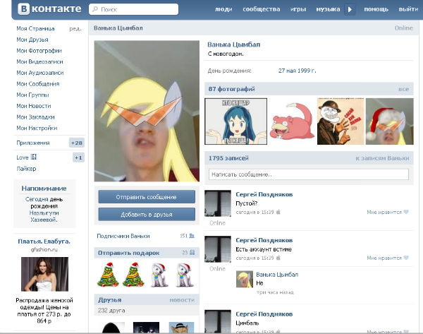The image size is (423, 334).
Task: Open "Мои Сообщения" in the left menu
Action: 38,83
